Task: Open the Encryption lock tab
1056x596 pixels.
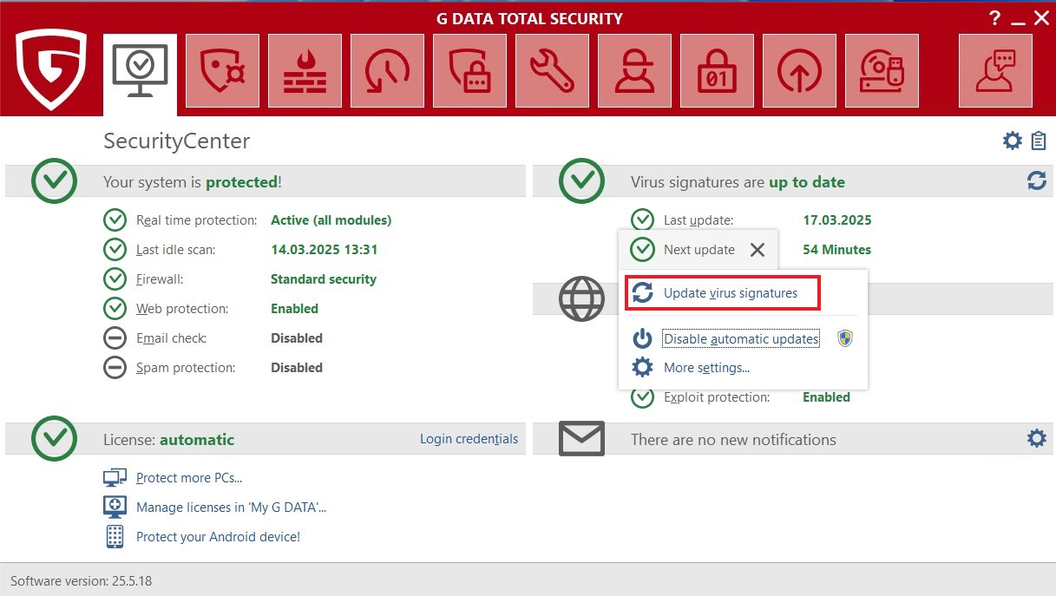Action: tap(718, 71)
